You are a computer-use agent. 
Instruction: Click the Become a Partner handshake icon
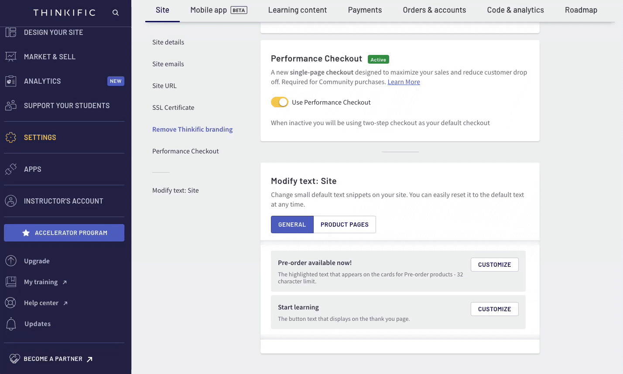15,359
